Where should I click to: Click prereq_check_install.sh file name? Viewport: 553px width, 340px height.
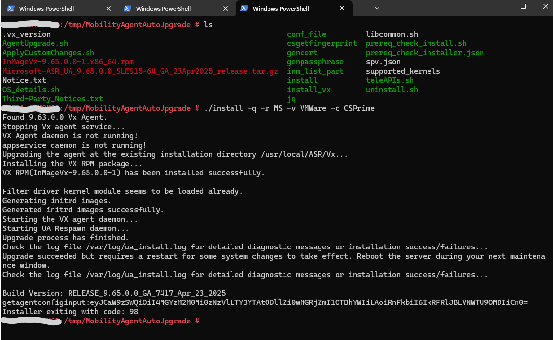416,43
